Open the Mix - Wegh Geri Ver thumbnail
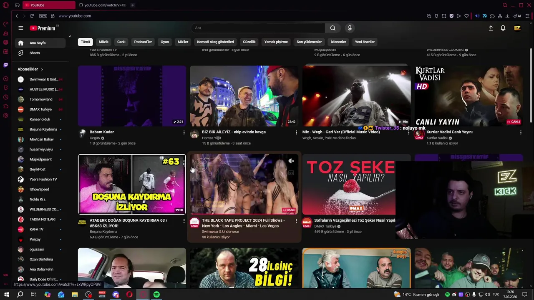 (x=356, y=96)
